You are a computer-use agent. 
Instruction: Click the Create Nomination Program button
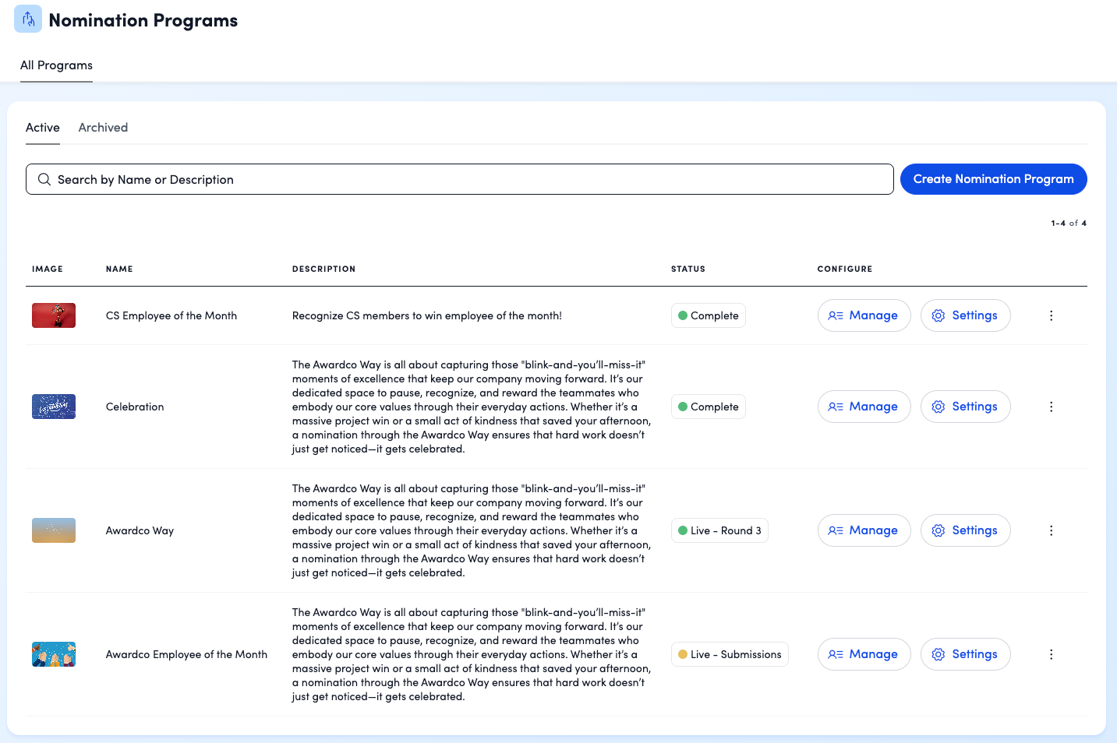[x=993, y=179]
